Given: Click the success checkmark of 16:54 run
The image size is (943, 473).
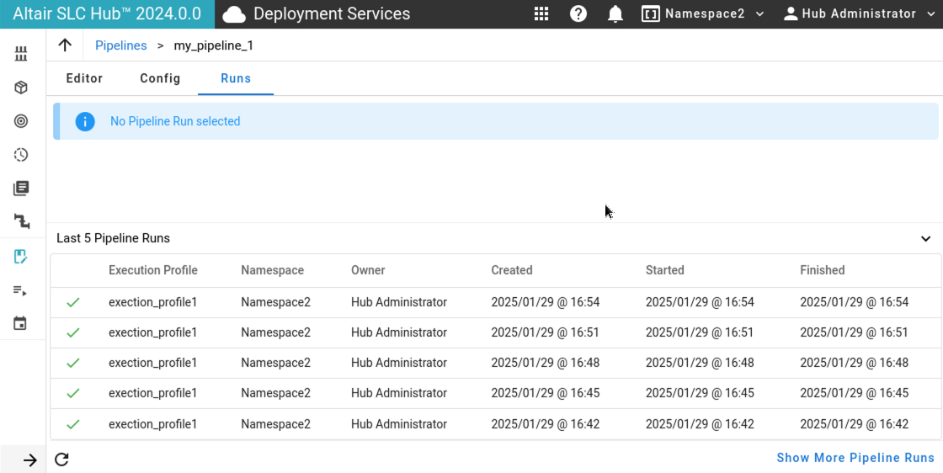Looking at the screenshot, I should point(73,302).
